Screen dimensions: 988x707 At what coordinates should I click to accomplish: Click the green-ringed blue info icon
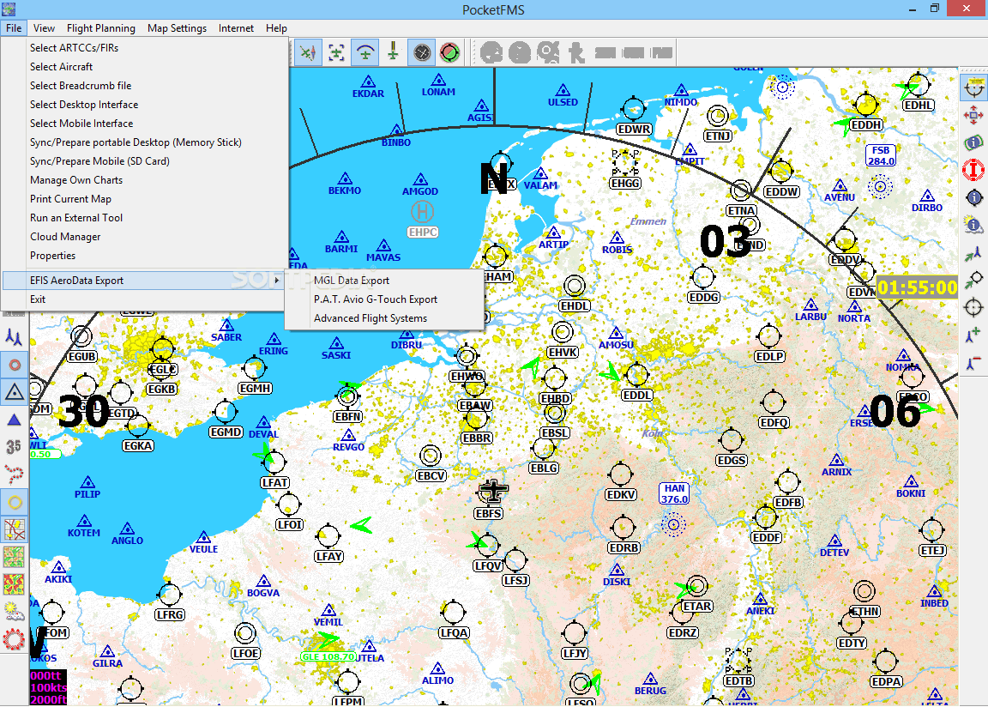(973, 143)
